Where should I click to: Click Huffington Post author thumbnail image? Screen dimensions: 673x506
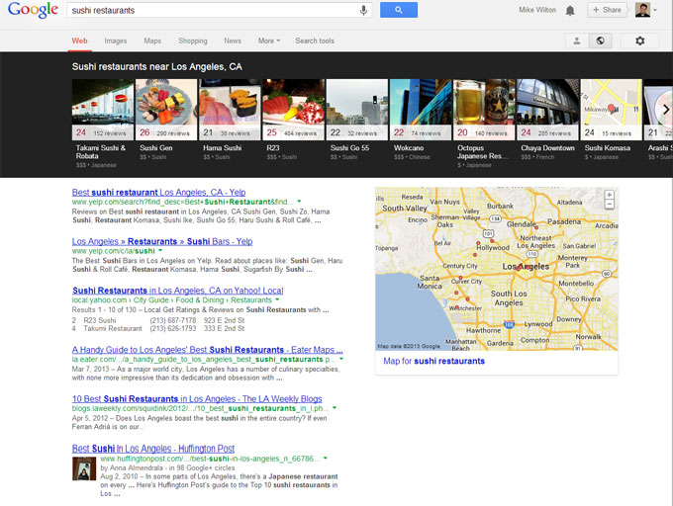(84, 468)
